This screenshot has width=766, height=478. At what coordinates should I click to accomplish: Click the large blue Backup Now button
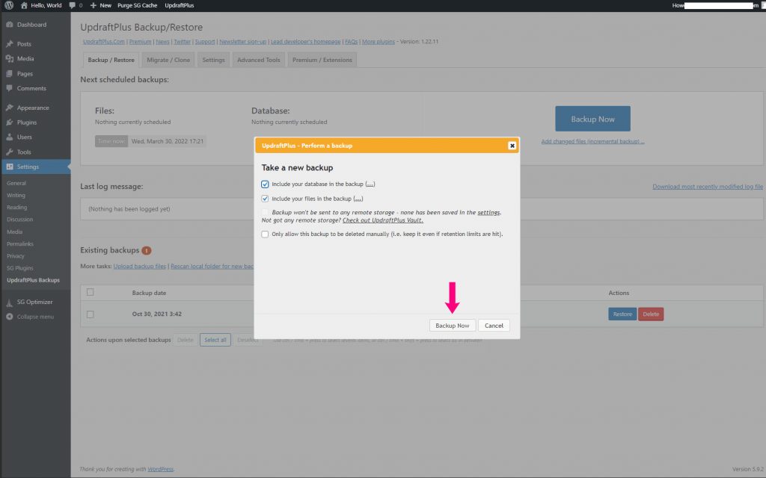(592, 119)
